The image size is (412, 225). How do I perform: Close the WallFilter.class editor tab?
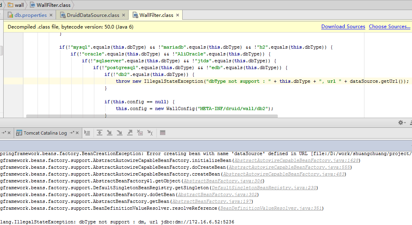click(178, 15)
